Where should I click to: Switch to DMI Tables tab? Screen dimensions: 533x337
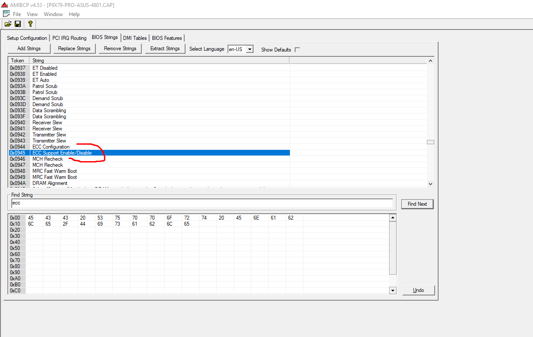(x=135, y=38)
